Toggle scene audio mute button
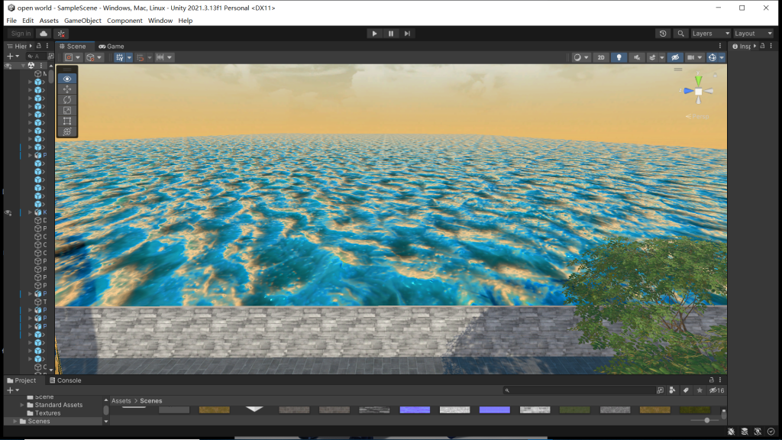Viewport: 782px width, 440px height. tap(635, 57)
